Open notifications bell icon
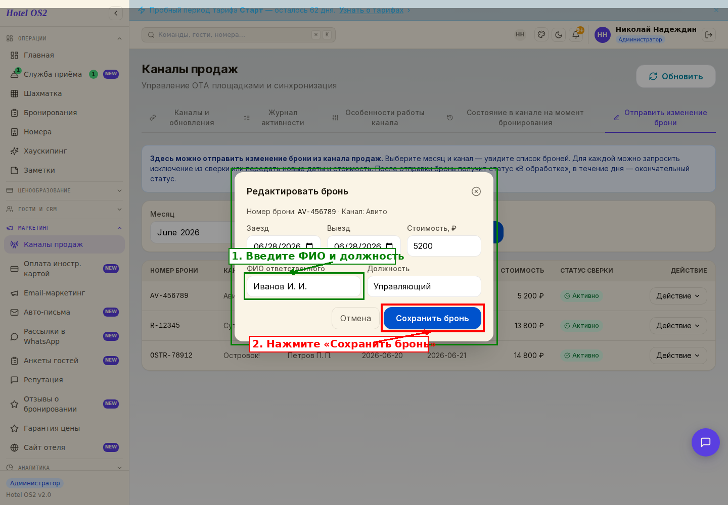Screen dimensions: 728x505 tap(576, 35)
